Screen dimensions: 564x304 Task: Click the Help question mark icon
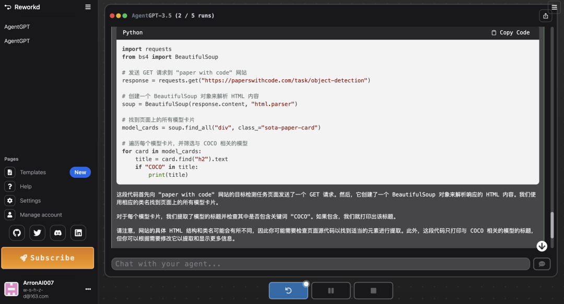pos(10,187)
